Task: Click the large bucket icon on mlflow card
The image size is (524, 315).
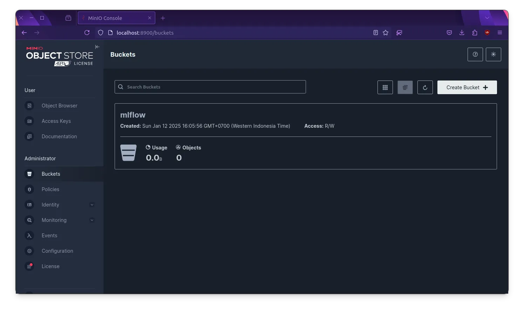Action: [128, 153]
